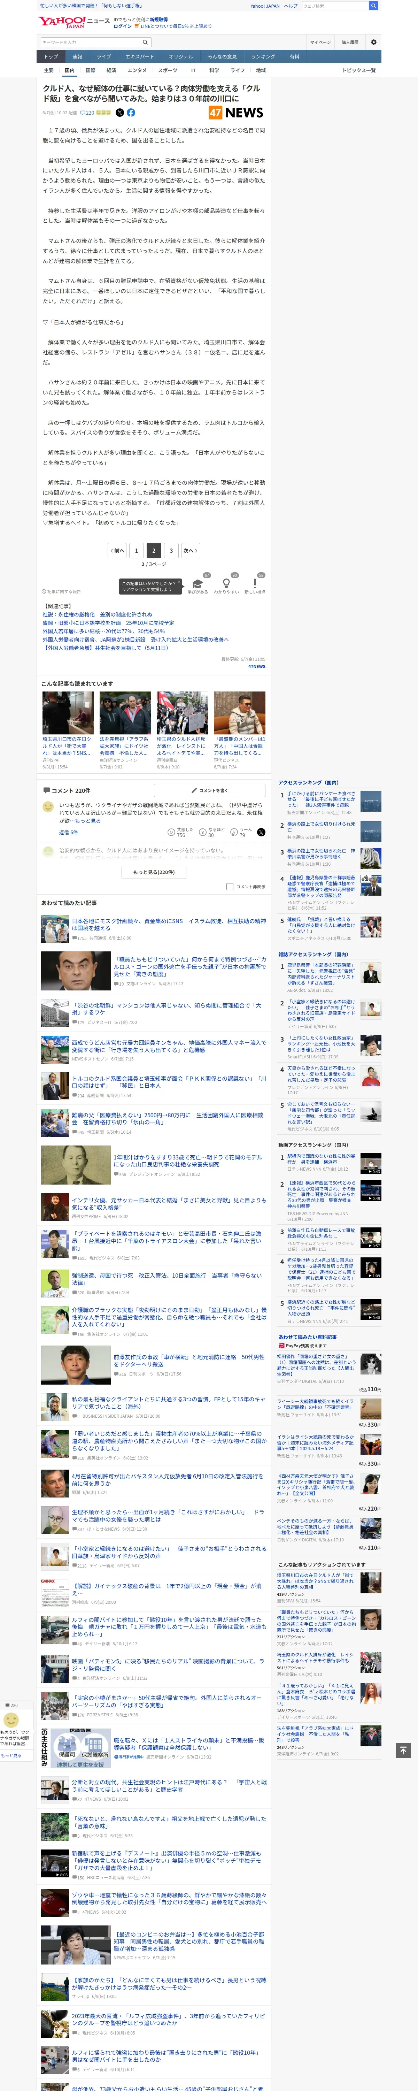
Task: React with 新しい視点 exclamation icon
Action: click(x=255, y=584)
